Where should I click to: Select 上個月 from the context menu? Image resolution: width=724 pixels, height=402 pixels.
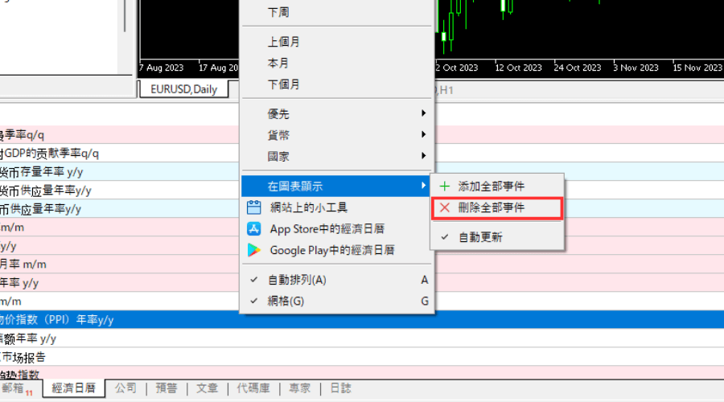coord(283,42)
